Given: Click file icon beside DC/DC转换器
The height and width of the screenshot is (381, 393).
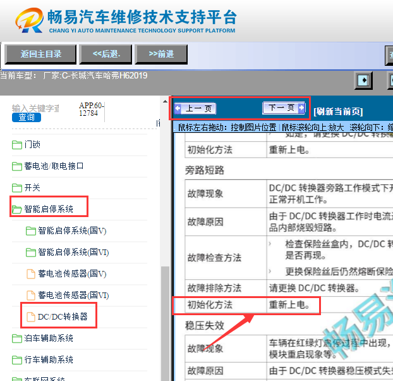Looking at the screenshot, I should (31, 317).
